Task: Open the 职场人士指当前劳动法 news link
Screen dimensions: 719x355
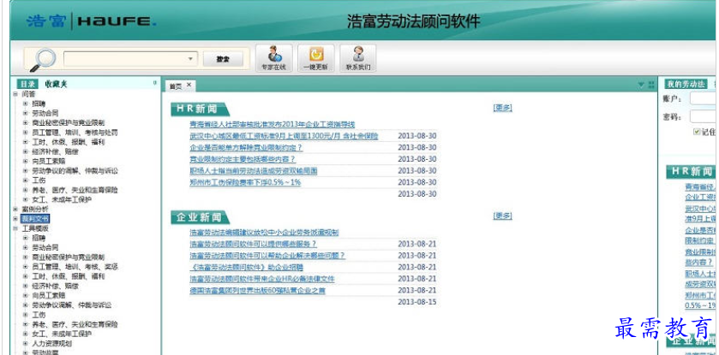Action: click(x=254, y=170)
